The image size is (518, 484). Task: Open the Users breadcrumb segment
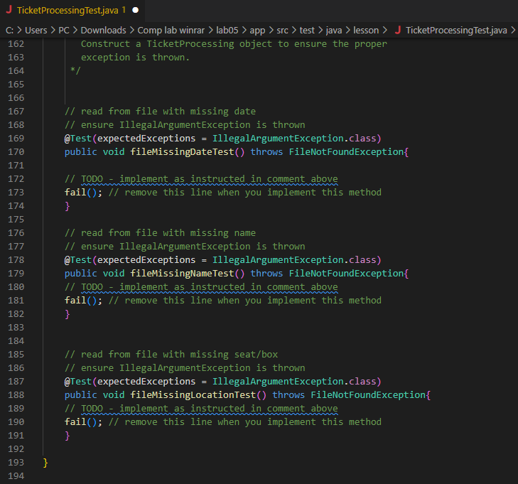coord(36,31)
